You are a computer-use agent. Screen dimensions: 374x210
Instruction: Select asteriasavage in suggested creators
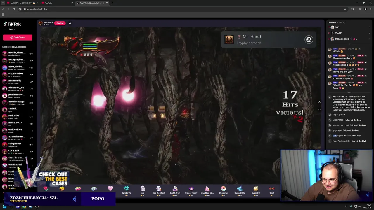click(18, 103)
